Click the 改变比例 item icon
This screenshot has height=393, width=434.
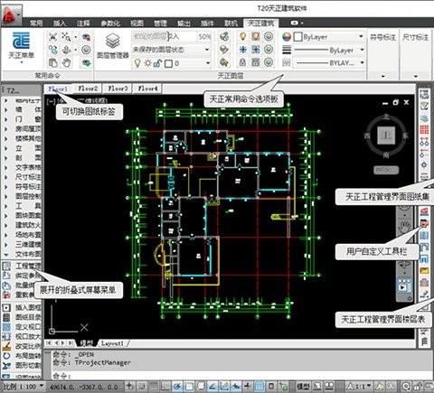(x=6, y=346)
